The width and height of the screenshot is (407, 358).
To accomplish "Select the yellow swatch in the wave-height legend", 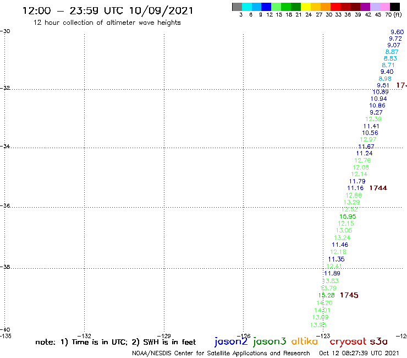I will (306, 7).
